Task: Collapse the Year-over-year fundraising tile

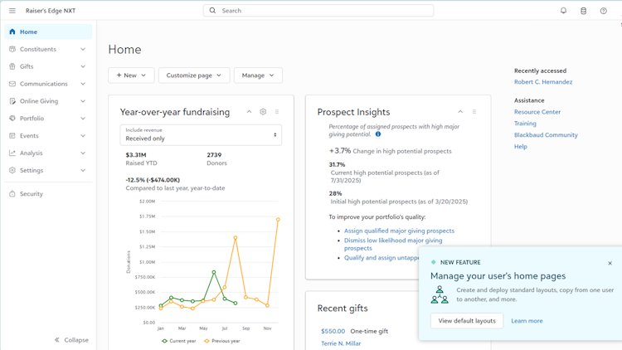Action: [249, 112]
